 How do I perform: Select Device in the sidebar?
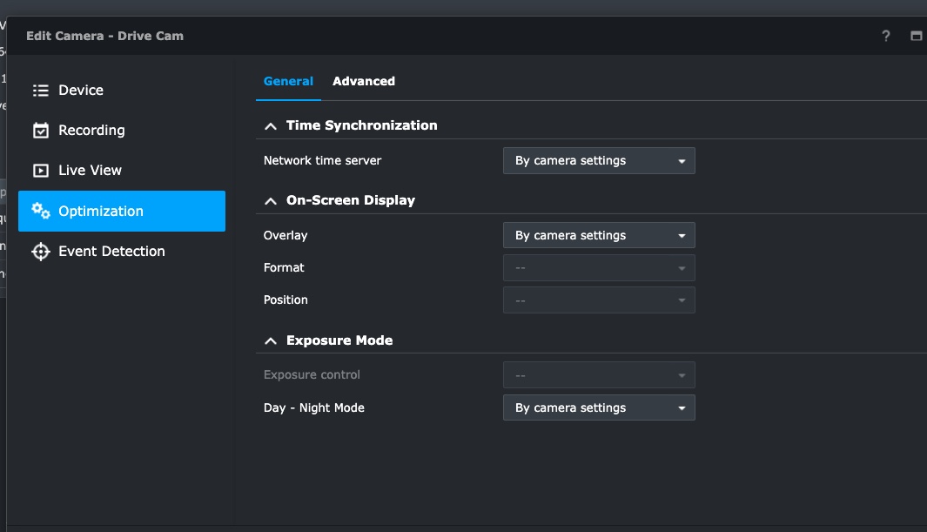click(81, 90)
